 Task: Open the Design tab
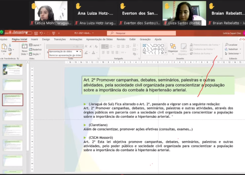point(46,39)
